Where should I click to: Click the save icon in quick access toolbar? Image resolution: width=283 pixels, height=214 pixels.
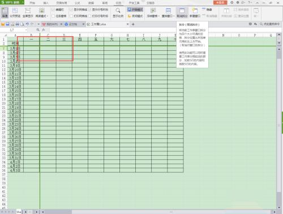[x=7, y=24]
